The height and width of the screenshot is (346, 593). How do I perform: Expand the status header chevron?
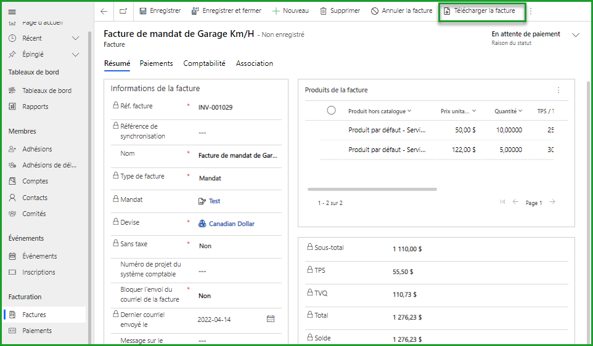[x=576, y=35]
